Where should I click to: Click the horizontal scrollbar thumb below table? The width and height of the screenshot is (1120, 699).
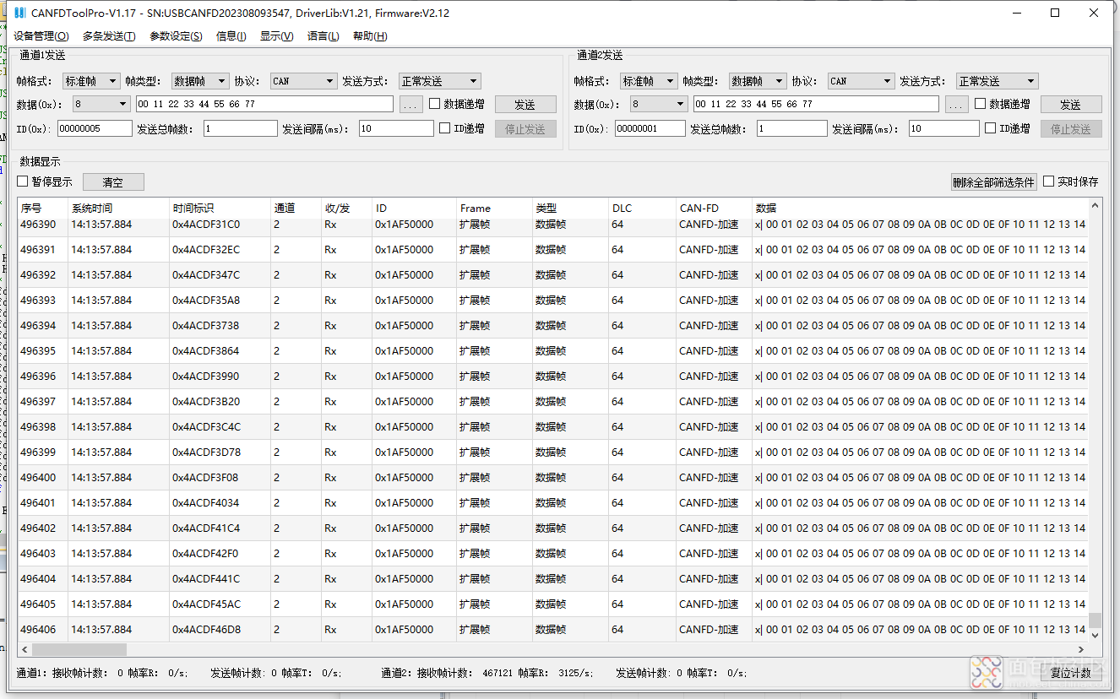click(x=79, y=649)
